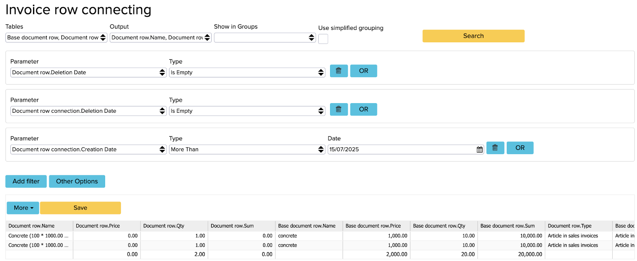Select the Document row connection.Creation Date parameter dropdown

88,149
